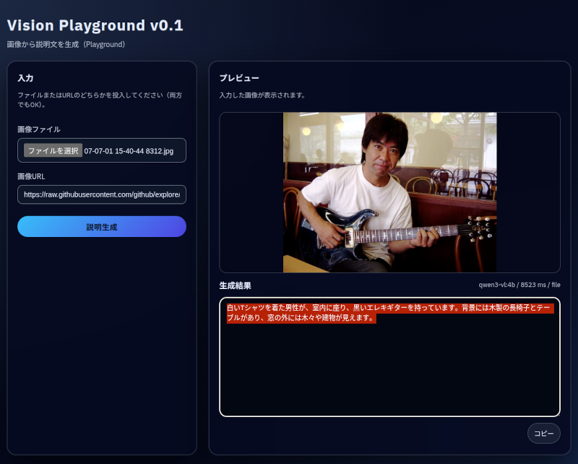The height and width of the screenshot is (464, 578).
Task: Focus the 画像URL input field
Action: tap(102, 194)
